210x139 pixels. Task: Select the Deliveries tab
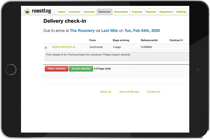tap(104, 12)
